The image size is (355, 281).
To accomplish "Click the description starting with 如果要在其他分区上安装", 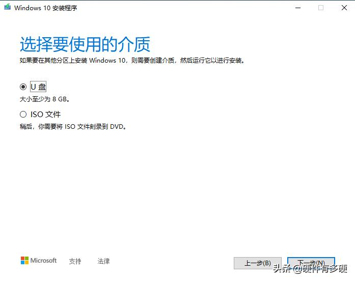I will [x=132, y=61].
